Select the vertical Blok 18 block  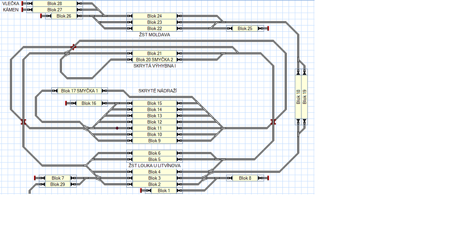click(298, 97)
